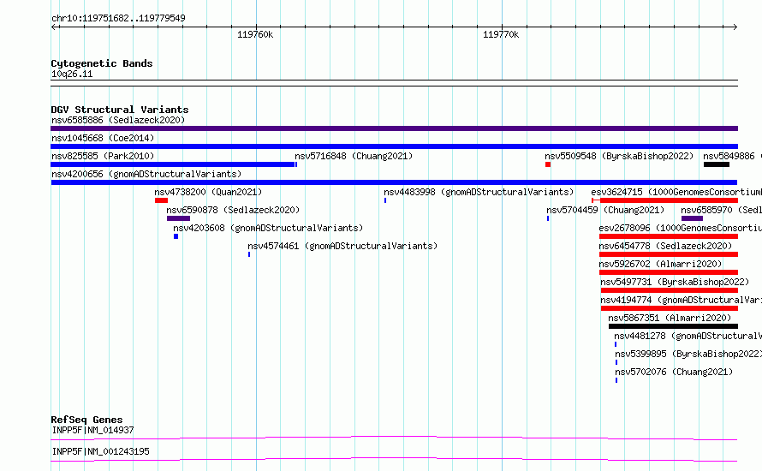Click the right arrow on the ruler
Viewport: 762px width, 471px height.
click(735, 27)
